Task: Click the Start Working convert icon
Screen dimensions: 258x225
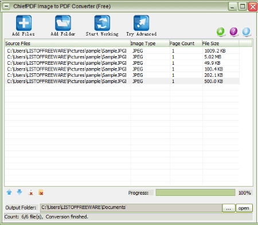Action: [102, 23]
